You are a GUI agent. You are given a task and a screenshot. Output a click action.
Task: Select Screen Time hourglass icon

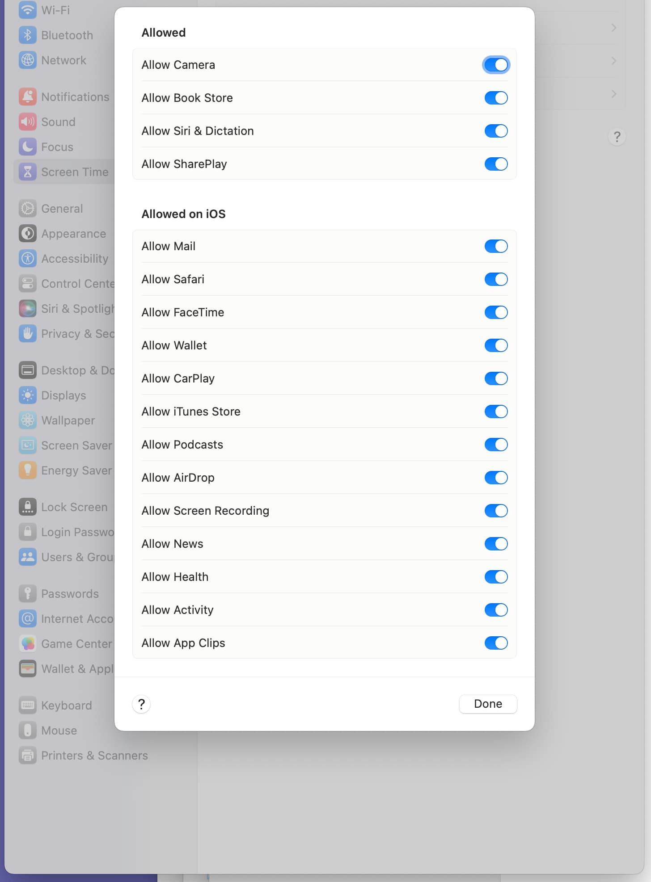click(28, 172)
